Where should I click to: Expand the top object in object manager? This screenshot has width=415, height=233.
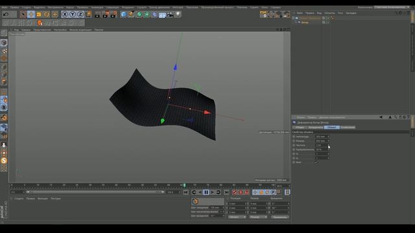click(x=293, y=18)
